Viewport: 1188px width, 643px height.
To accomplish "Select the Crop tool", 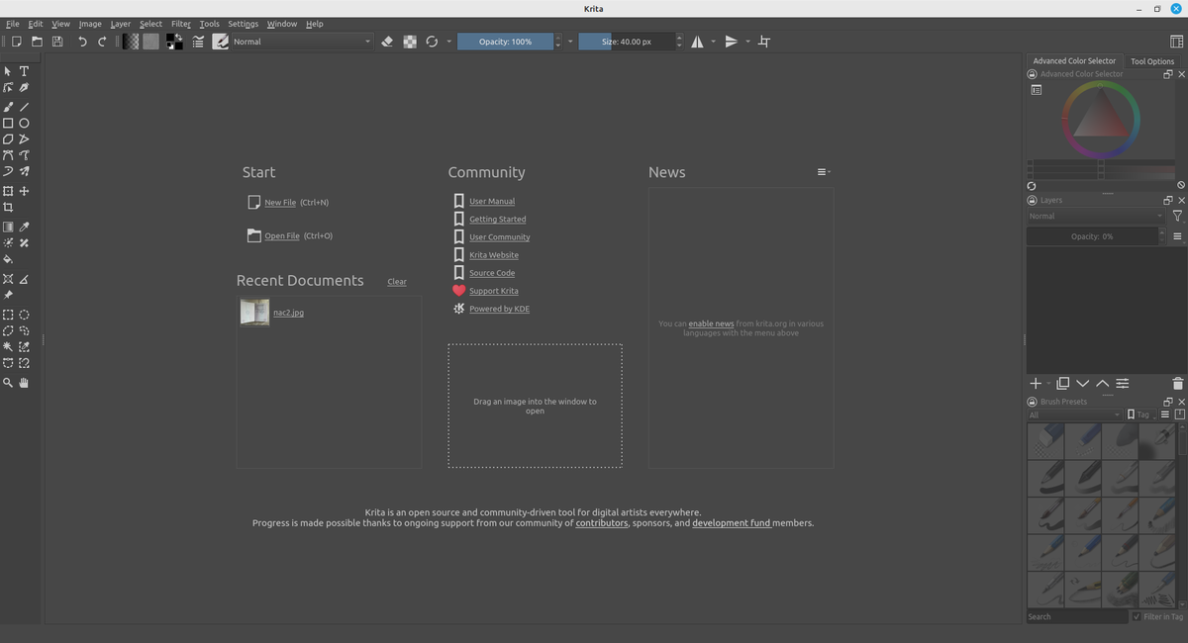I will click(x=8, y=208).
